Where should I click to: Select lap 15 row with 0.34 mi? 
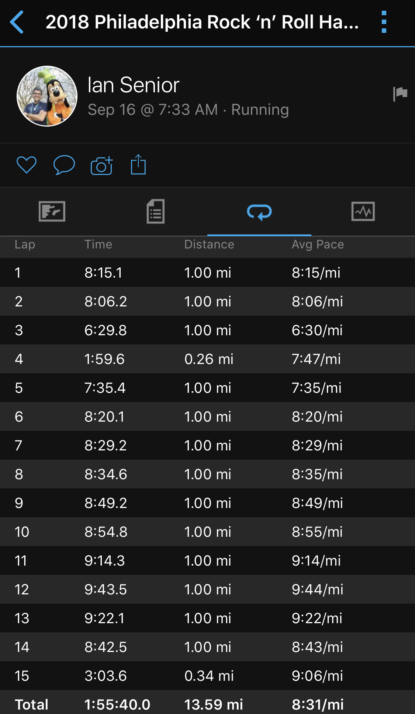point(207,676)
